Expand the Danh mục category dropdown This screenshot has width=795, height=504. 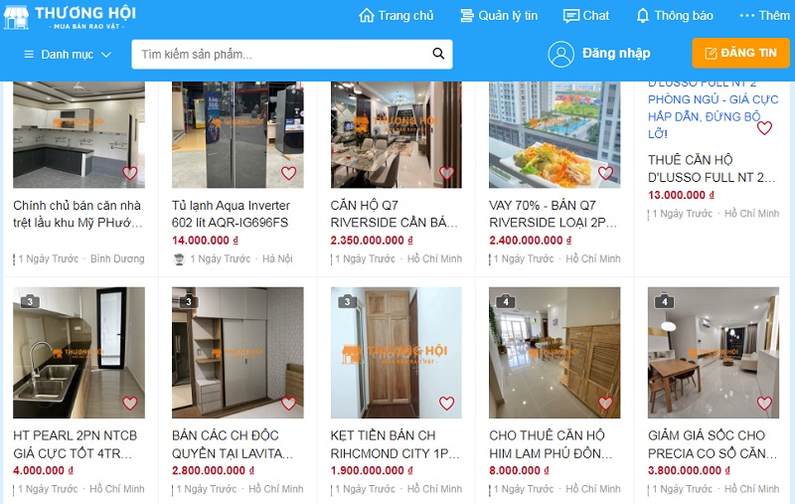click(x=68, y=55)
